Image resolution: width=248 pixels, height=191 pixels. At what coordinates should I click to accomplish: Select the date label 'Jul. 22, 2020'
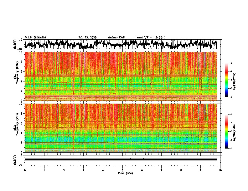point(87,37)
